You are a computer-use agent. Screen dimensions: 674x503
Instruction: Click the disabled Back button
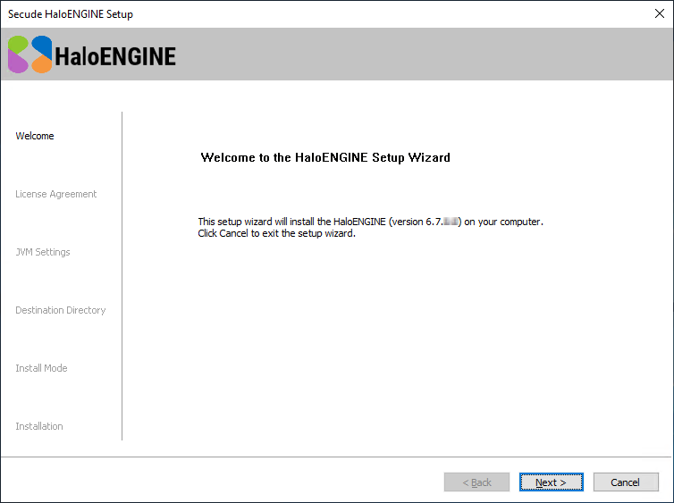coord(476,482)
